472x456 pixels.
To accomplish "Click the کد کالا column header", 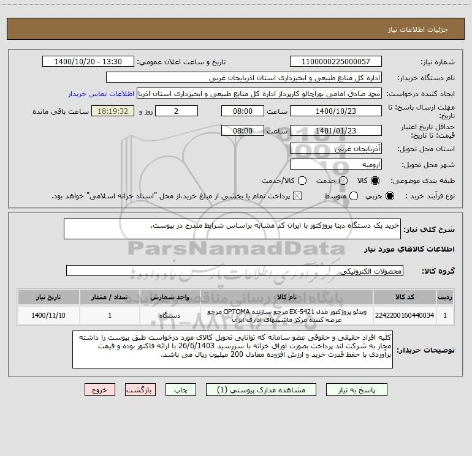I will pyautogui.click(x=405, y=297).
